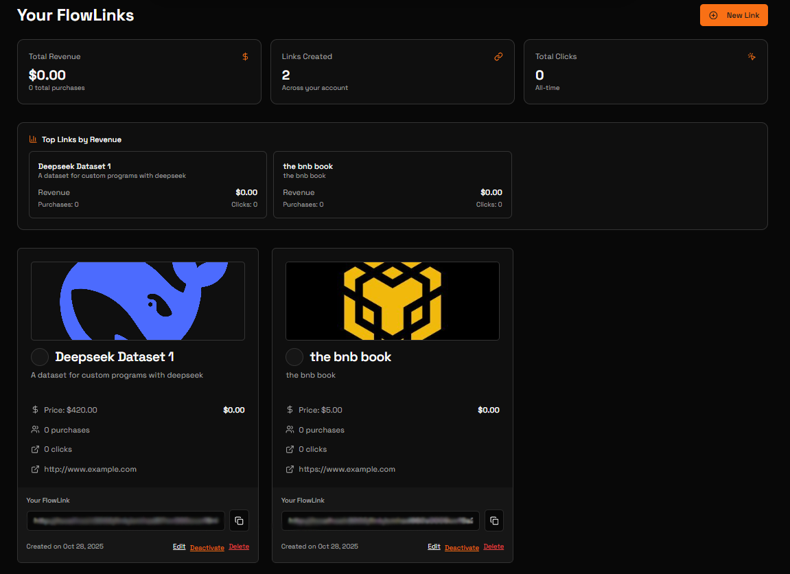790x574 pixels.
Task: Select the Deepseek Dataset 1 FlowLink URL field
Action: 126,520
